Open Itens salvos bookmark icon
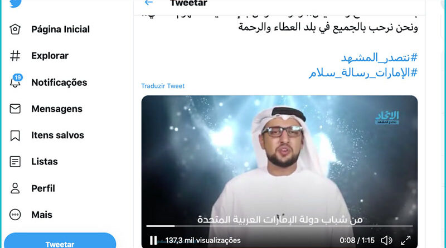This screenshot has height=248, width=446. pos(15,135)
